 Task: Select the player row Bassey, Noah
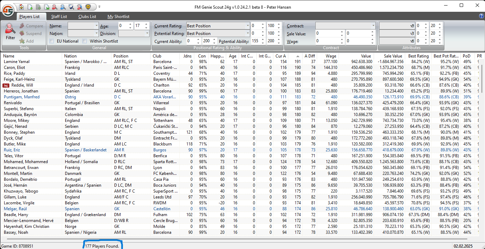pos(239,232)
